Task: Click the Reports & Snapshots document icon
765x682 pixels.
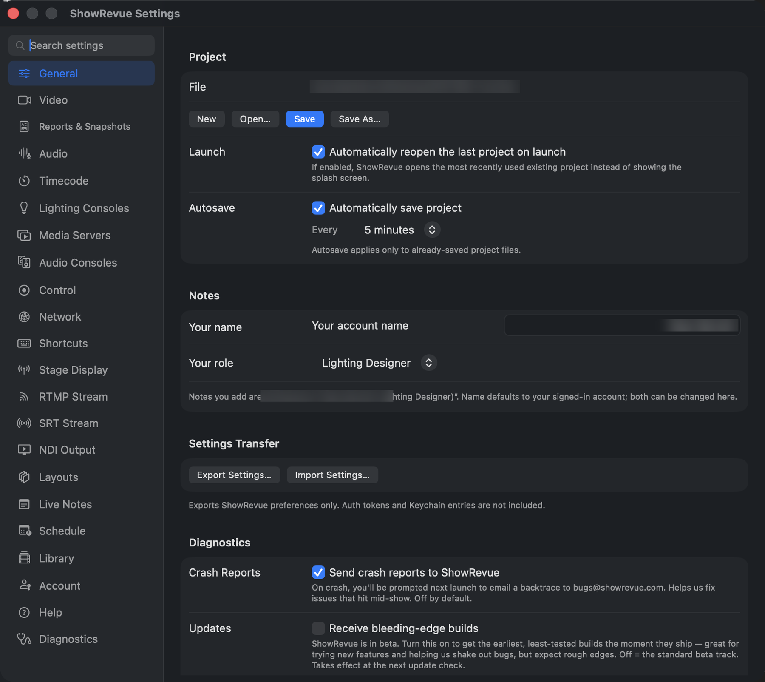Action: point(24,126)
